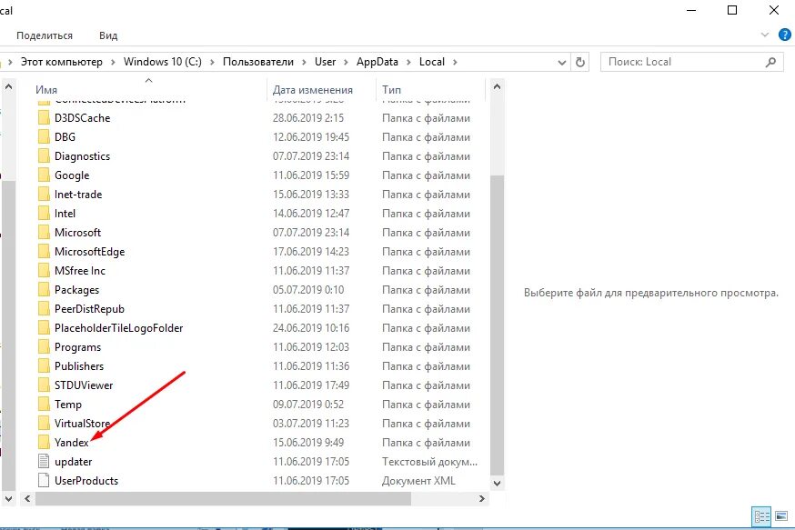Click navigation pane scroll down arrow

(8, 499)
